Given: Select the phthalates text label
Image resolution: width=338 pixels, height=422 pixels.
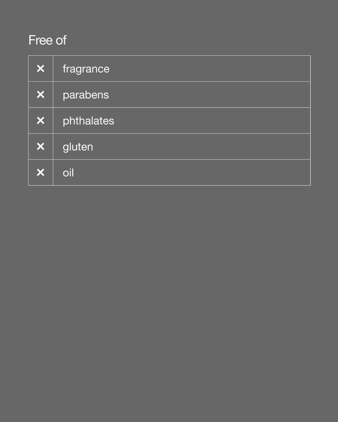Looking at the screenshot, I should tap(88, 121).
